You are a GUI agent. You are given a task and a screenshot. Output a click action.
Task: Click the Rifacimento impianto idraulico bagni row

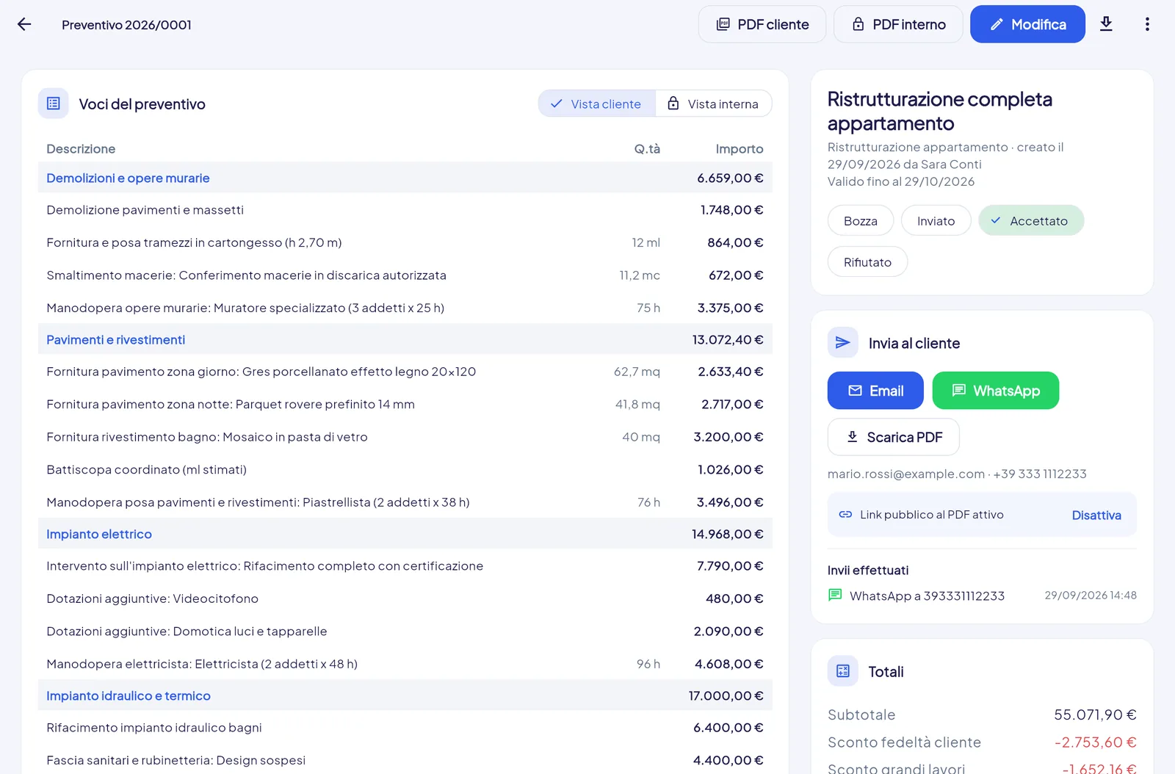tap(405, 728)
